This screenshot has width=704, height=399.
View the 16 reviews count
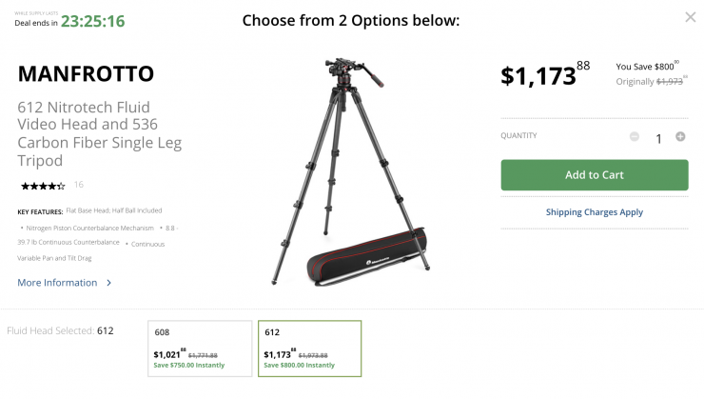coord(78,185)
